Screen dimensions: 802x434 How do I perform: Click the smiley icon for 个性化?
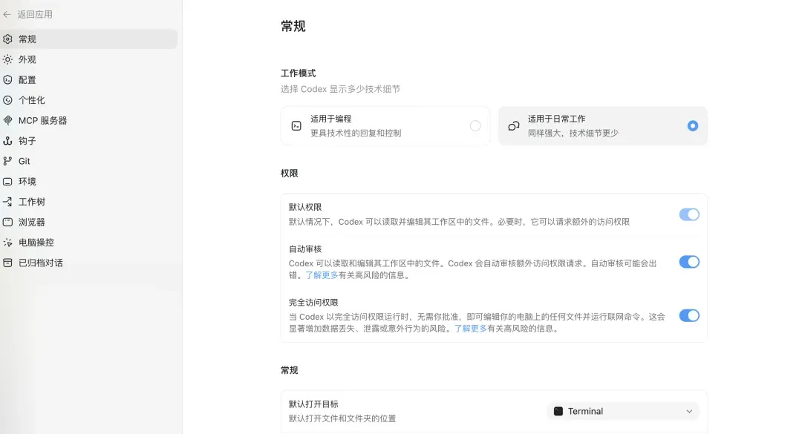[x=7, y=100]
